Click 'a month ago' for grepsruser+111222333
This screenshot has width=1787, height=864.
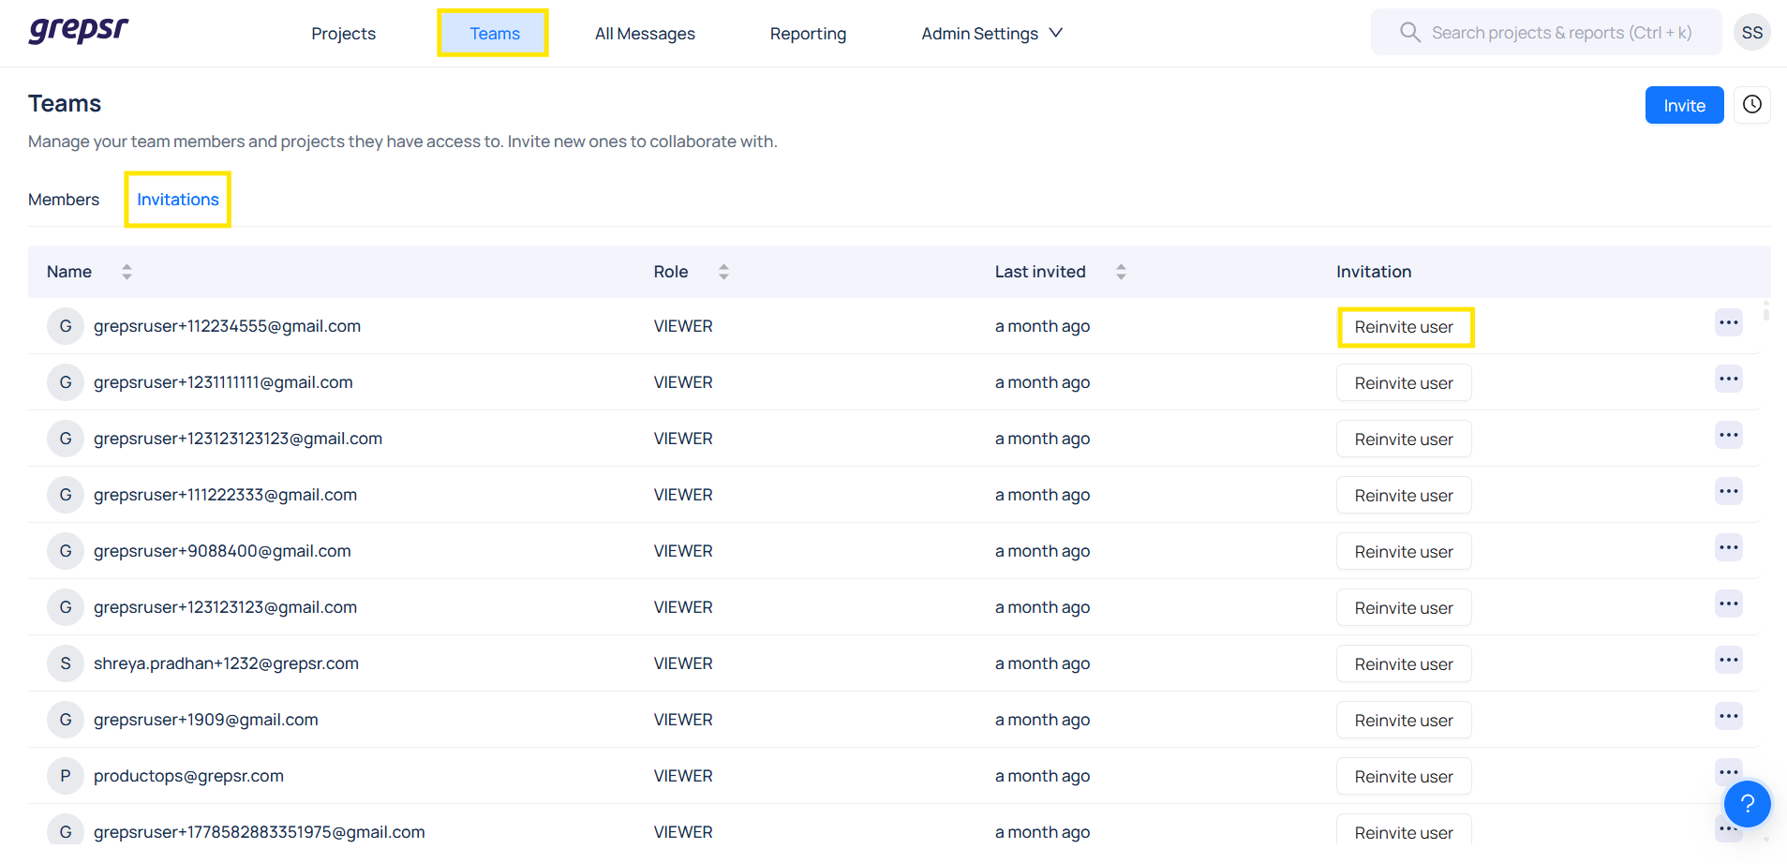click(x=1042, y=495)
